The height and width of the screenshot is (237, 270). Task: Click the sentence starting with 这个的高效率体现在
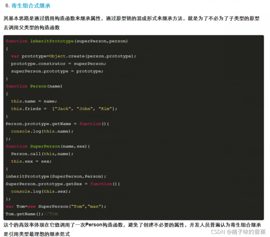[x=132, y=229]
